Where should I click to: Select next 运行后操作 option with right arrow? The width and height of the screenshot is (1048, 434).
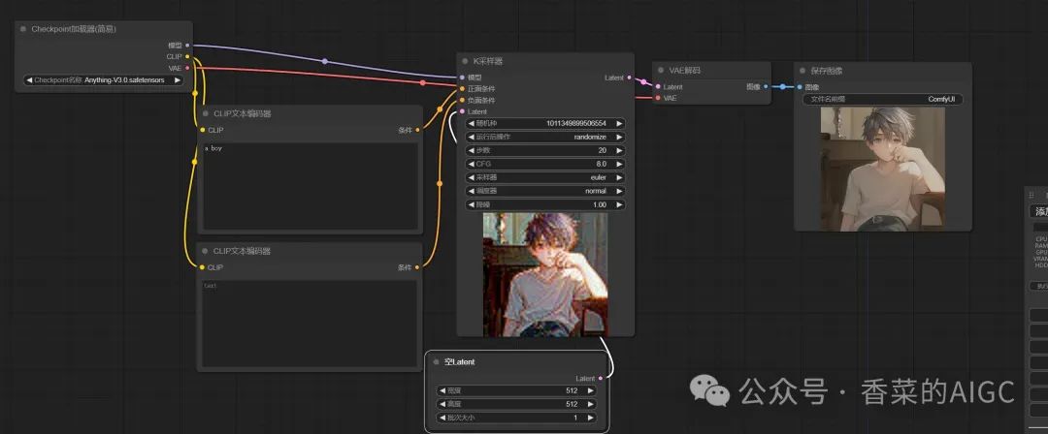tap(619, 137)
